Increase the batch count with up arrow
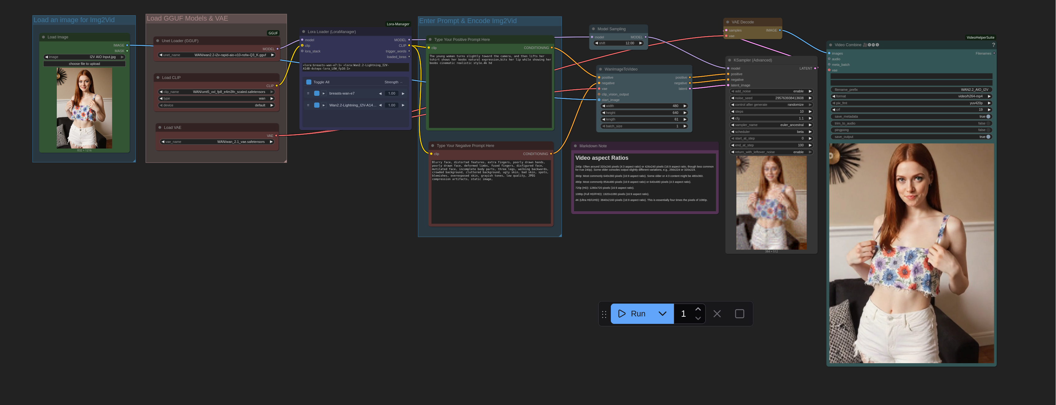The width and height of the screenshot is (1056, 405). (698, 309)
